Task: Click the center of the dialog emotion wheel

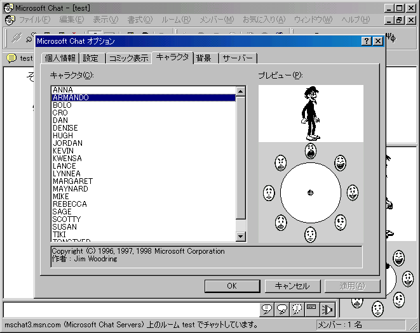Action: point(311,193)
